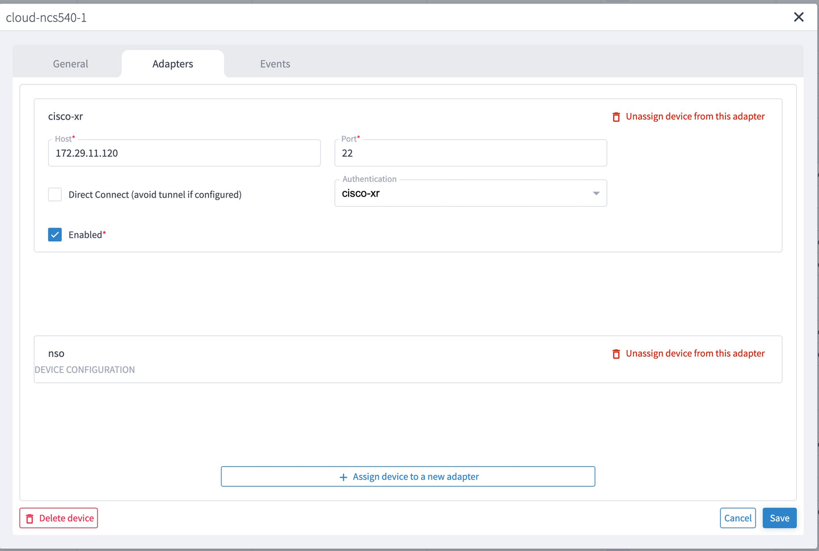
Task: Unassign device from the nso adapter
Action: (x=695, y=353)
